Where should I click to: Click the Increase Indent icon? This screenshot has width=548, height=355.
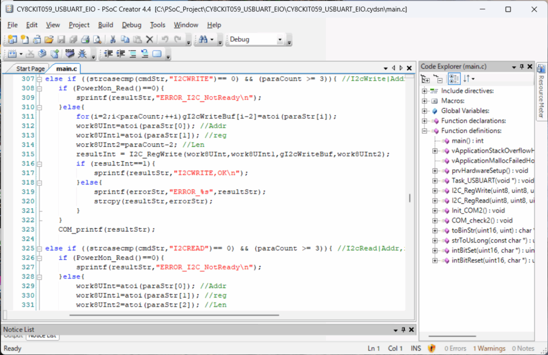(x=121, y=54)
